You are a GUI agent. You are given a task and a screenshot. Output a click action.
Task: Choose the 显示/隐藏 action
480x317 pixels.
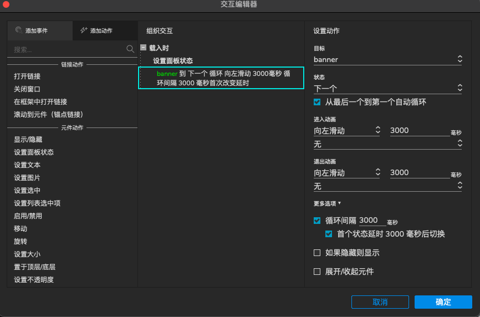pyautogui.click(x=28, y=140)
